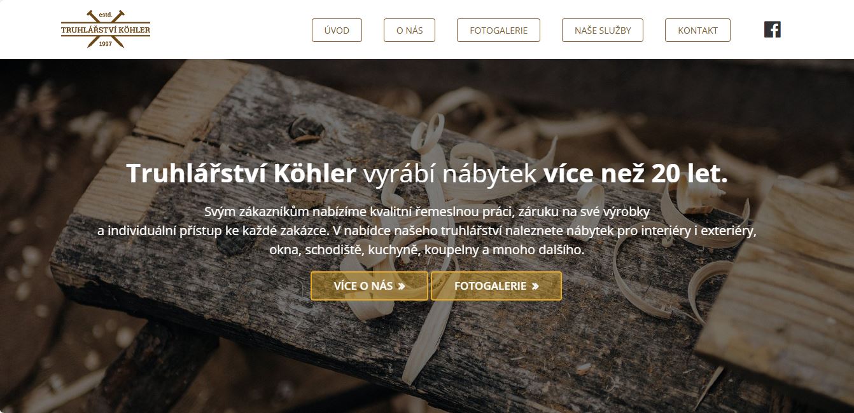Click the 1997 year in the logo
854x413 pixels.
pos(106,43)
